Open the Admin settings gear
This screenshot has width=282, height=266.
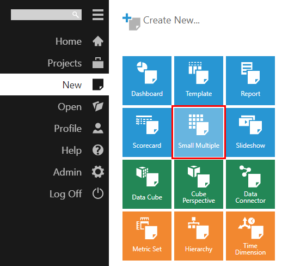coord(98,172)
